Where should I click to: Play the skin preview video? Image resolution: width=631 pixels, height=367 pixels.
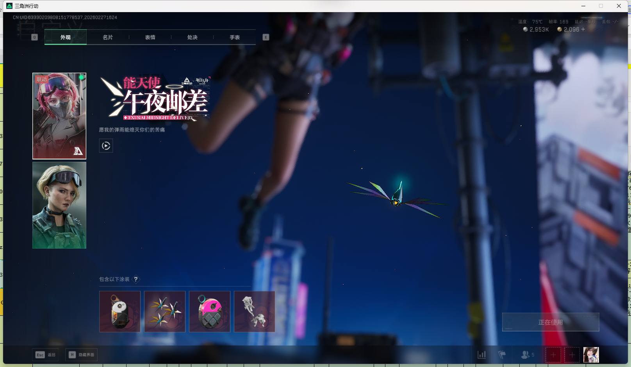pyautogui.click(x=106, y=146)
